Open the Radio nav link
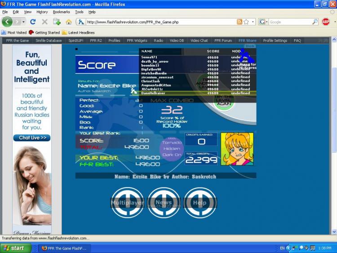 159,41
